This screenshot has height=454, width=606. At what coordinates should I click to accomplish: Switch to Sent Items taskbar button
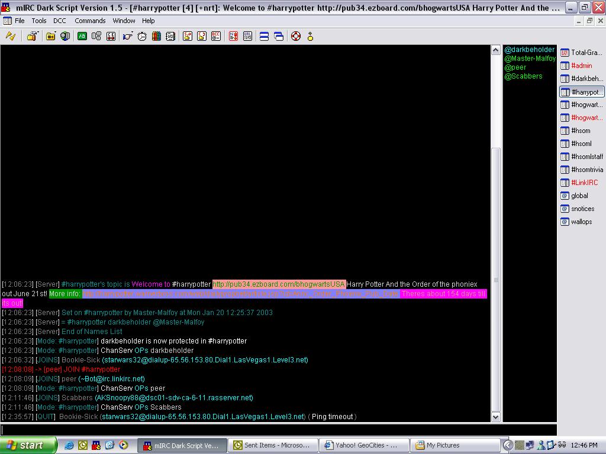pyautogui.click(x=273, y=446)
